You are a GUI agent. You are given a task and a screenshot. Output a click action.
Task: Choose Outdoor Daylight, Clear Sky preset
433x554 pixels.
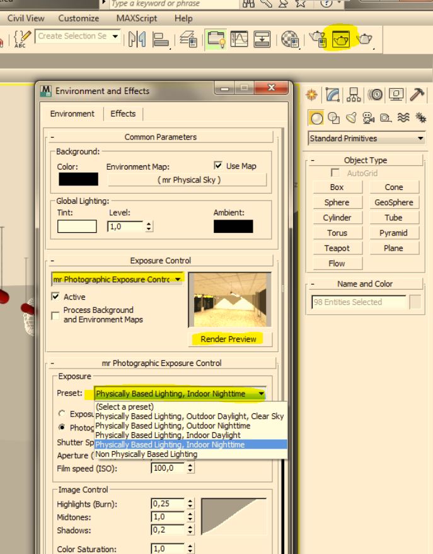click(190, 416)
